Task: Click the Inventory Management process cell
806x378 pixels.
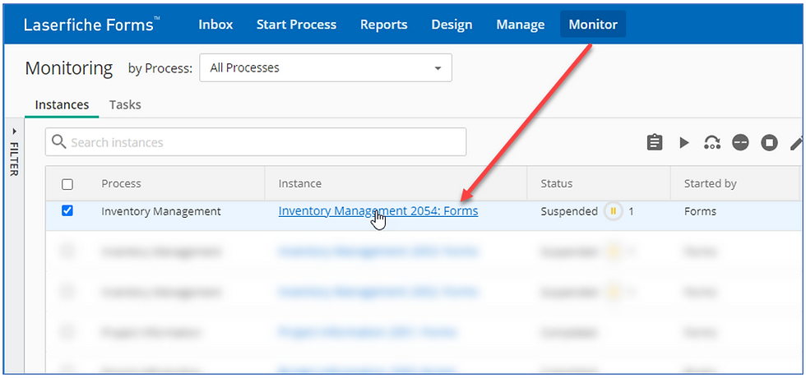Action: [161, 211]
